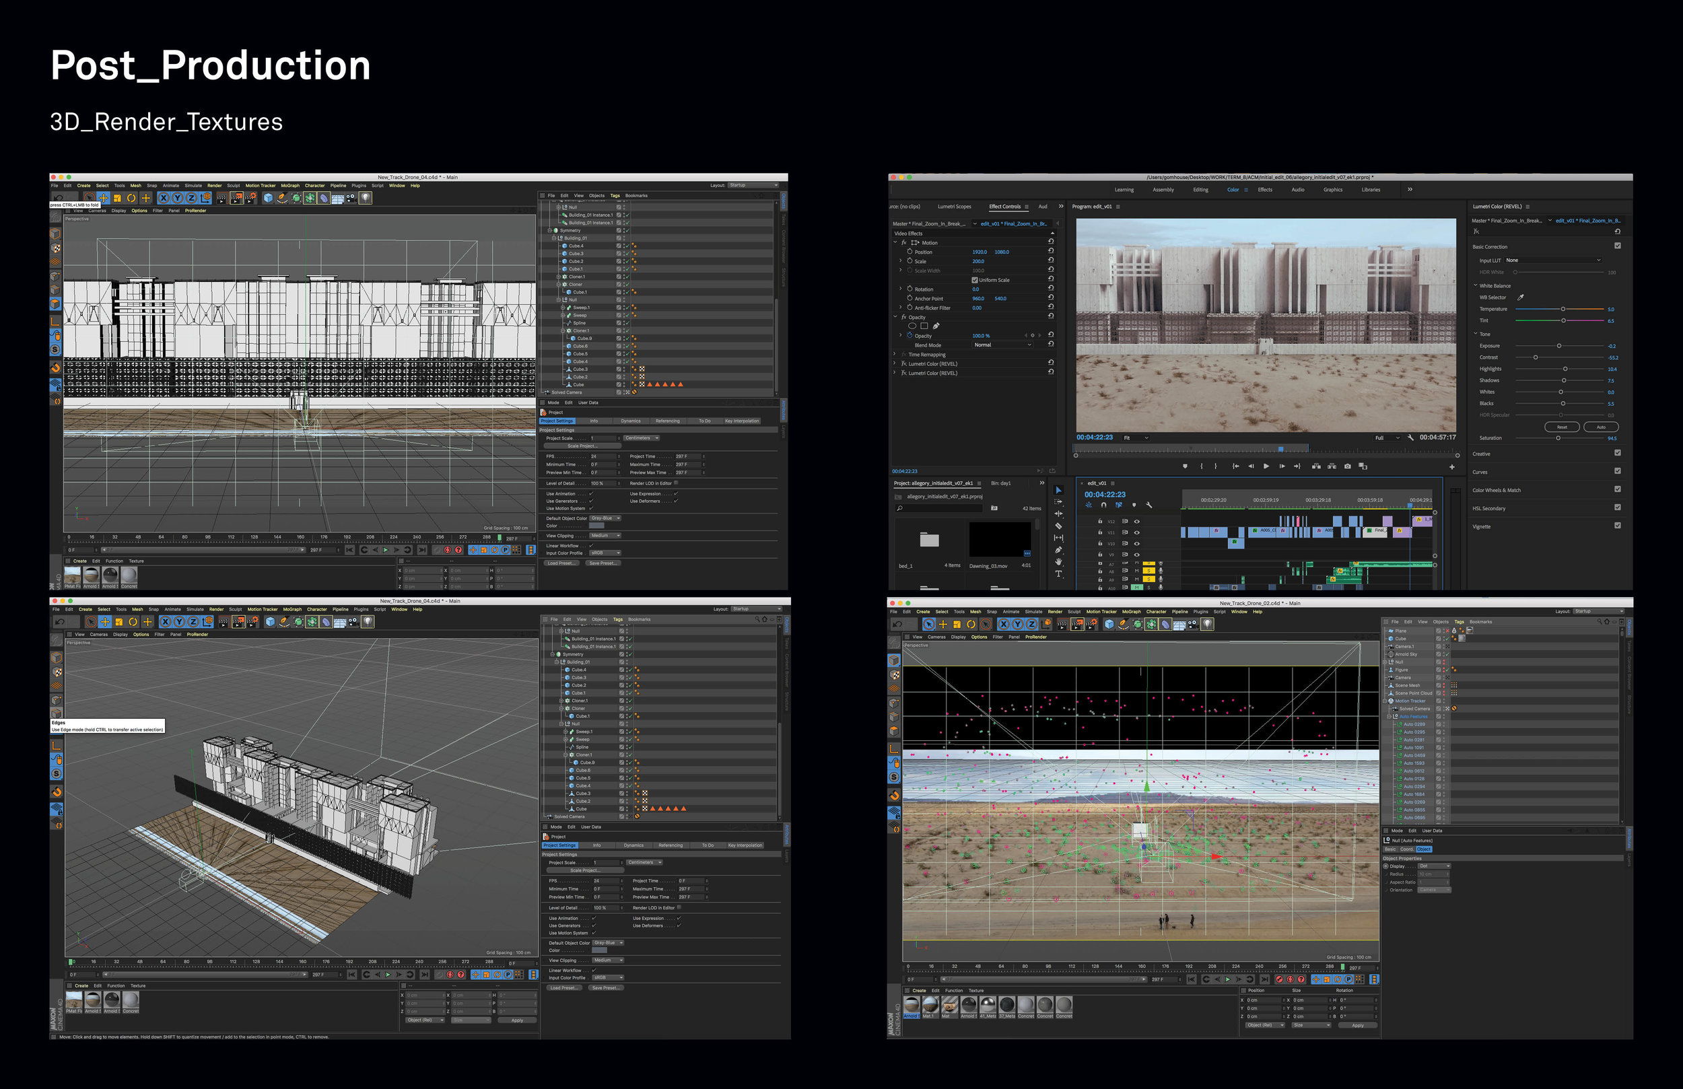Collapse the White Balance section

coord(1475,285)
